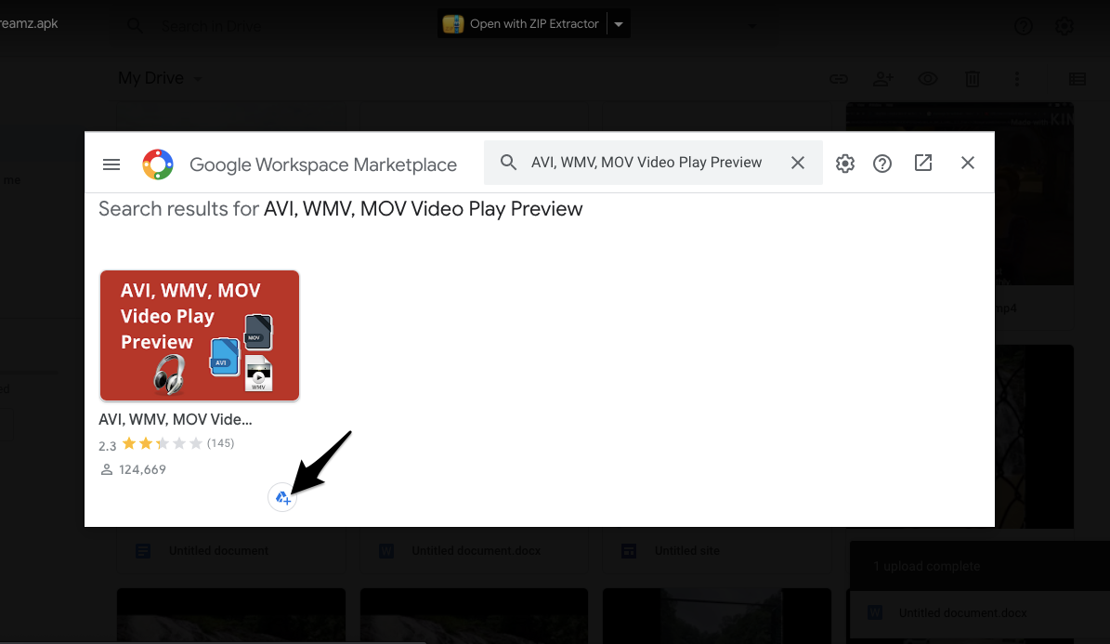Click Open with ZIP Extractor button
The height and width of the screenshot is (644, 1110).
pyautogui.click(x=521, y=24)
